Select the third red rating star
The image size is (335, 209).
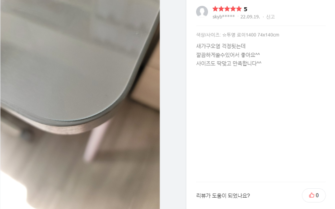(227, 9)
